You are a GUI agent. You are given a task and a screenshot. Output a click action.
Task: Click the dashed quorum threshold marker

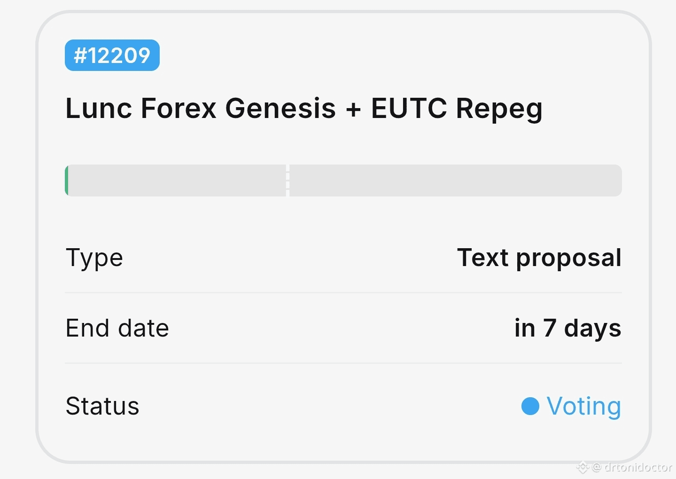point(287,181)
